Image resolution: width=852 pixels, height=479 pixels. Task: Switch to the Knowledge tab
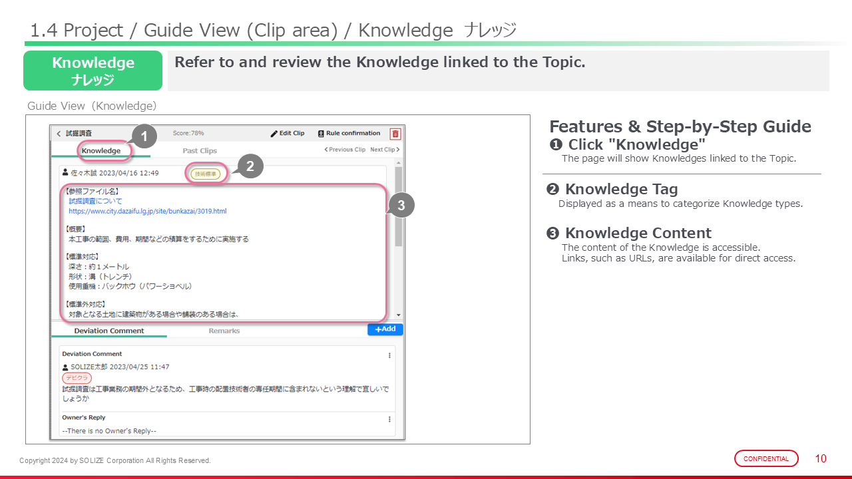point(101,151)
